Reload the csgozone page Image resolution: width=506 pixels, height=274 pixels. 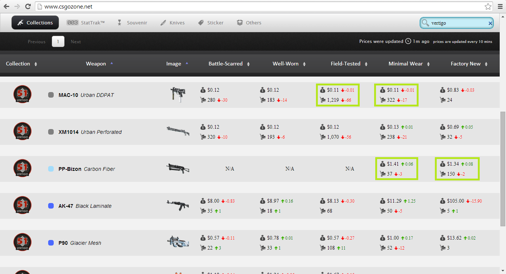28,6
